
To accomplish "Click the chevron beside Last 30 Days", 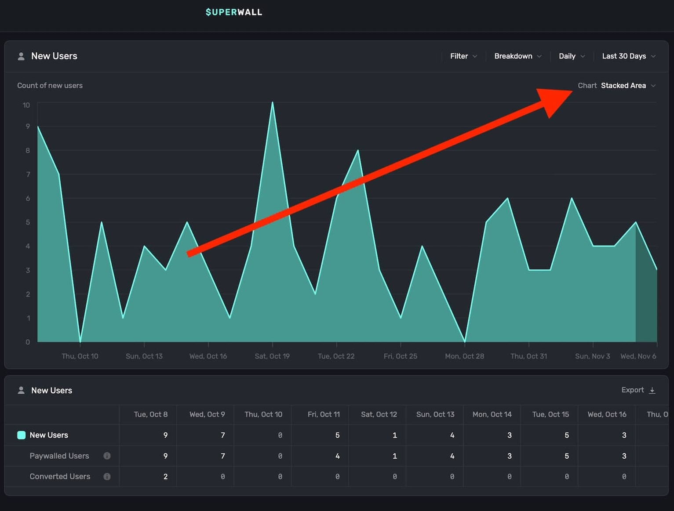I will click(x=653, y=56).
